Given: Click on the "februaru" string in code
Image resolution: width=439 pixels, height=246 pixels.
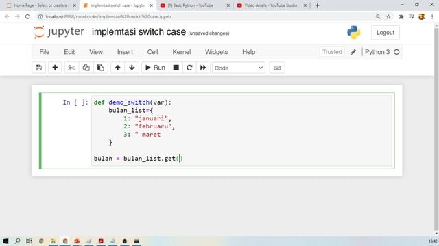Looking at the screenshot, I should pyautogui.click(x=153, y=126).
